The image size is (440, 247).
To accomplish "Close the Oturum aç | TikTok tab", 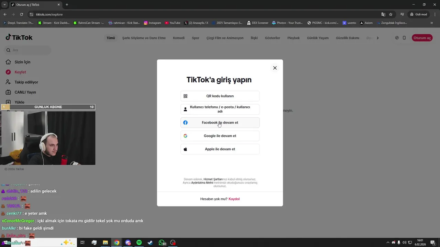I will click(58, 4).
